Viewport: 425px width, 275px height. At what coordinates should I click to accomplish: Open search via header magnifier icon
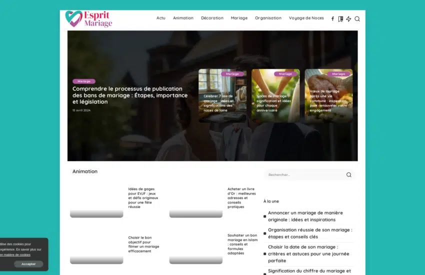coord(357,19)
